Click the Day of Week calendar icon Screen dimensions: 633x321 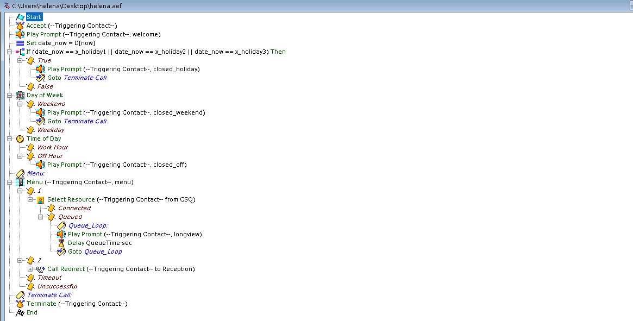tap(20, 95)
